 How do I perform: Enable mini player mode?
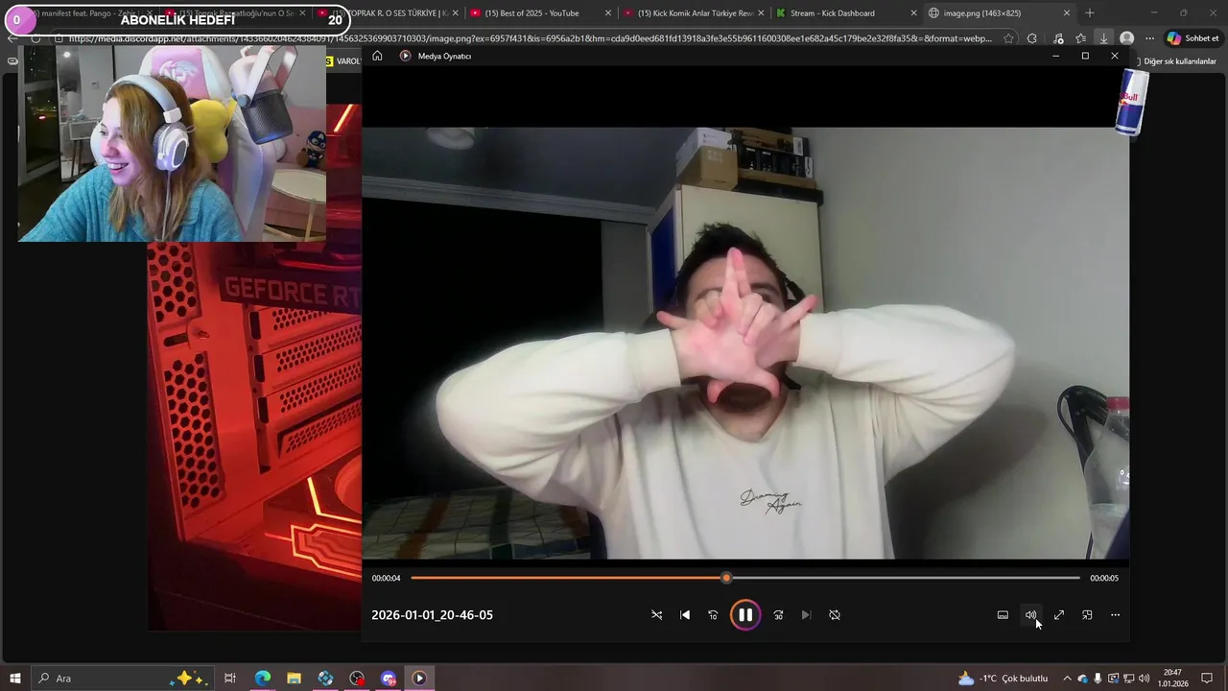[x=1087, y=615]
